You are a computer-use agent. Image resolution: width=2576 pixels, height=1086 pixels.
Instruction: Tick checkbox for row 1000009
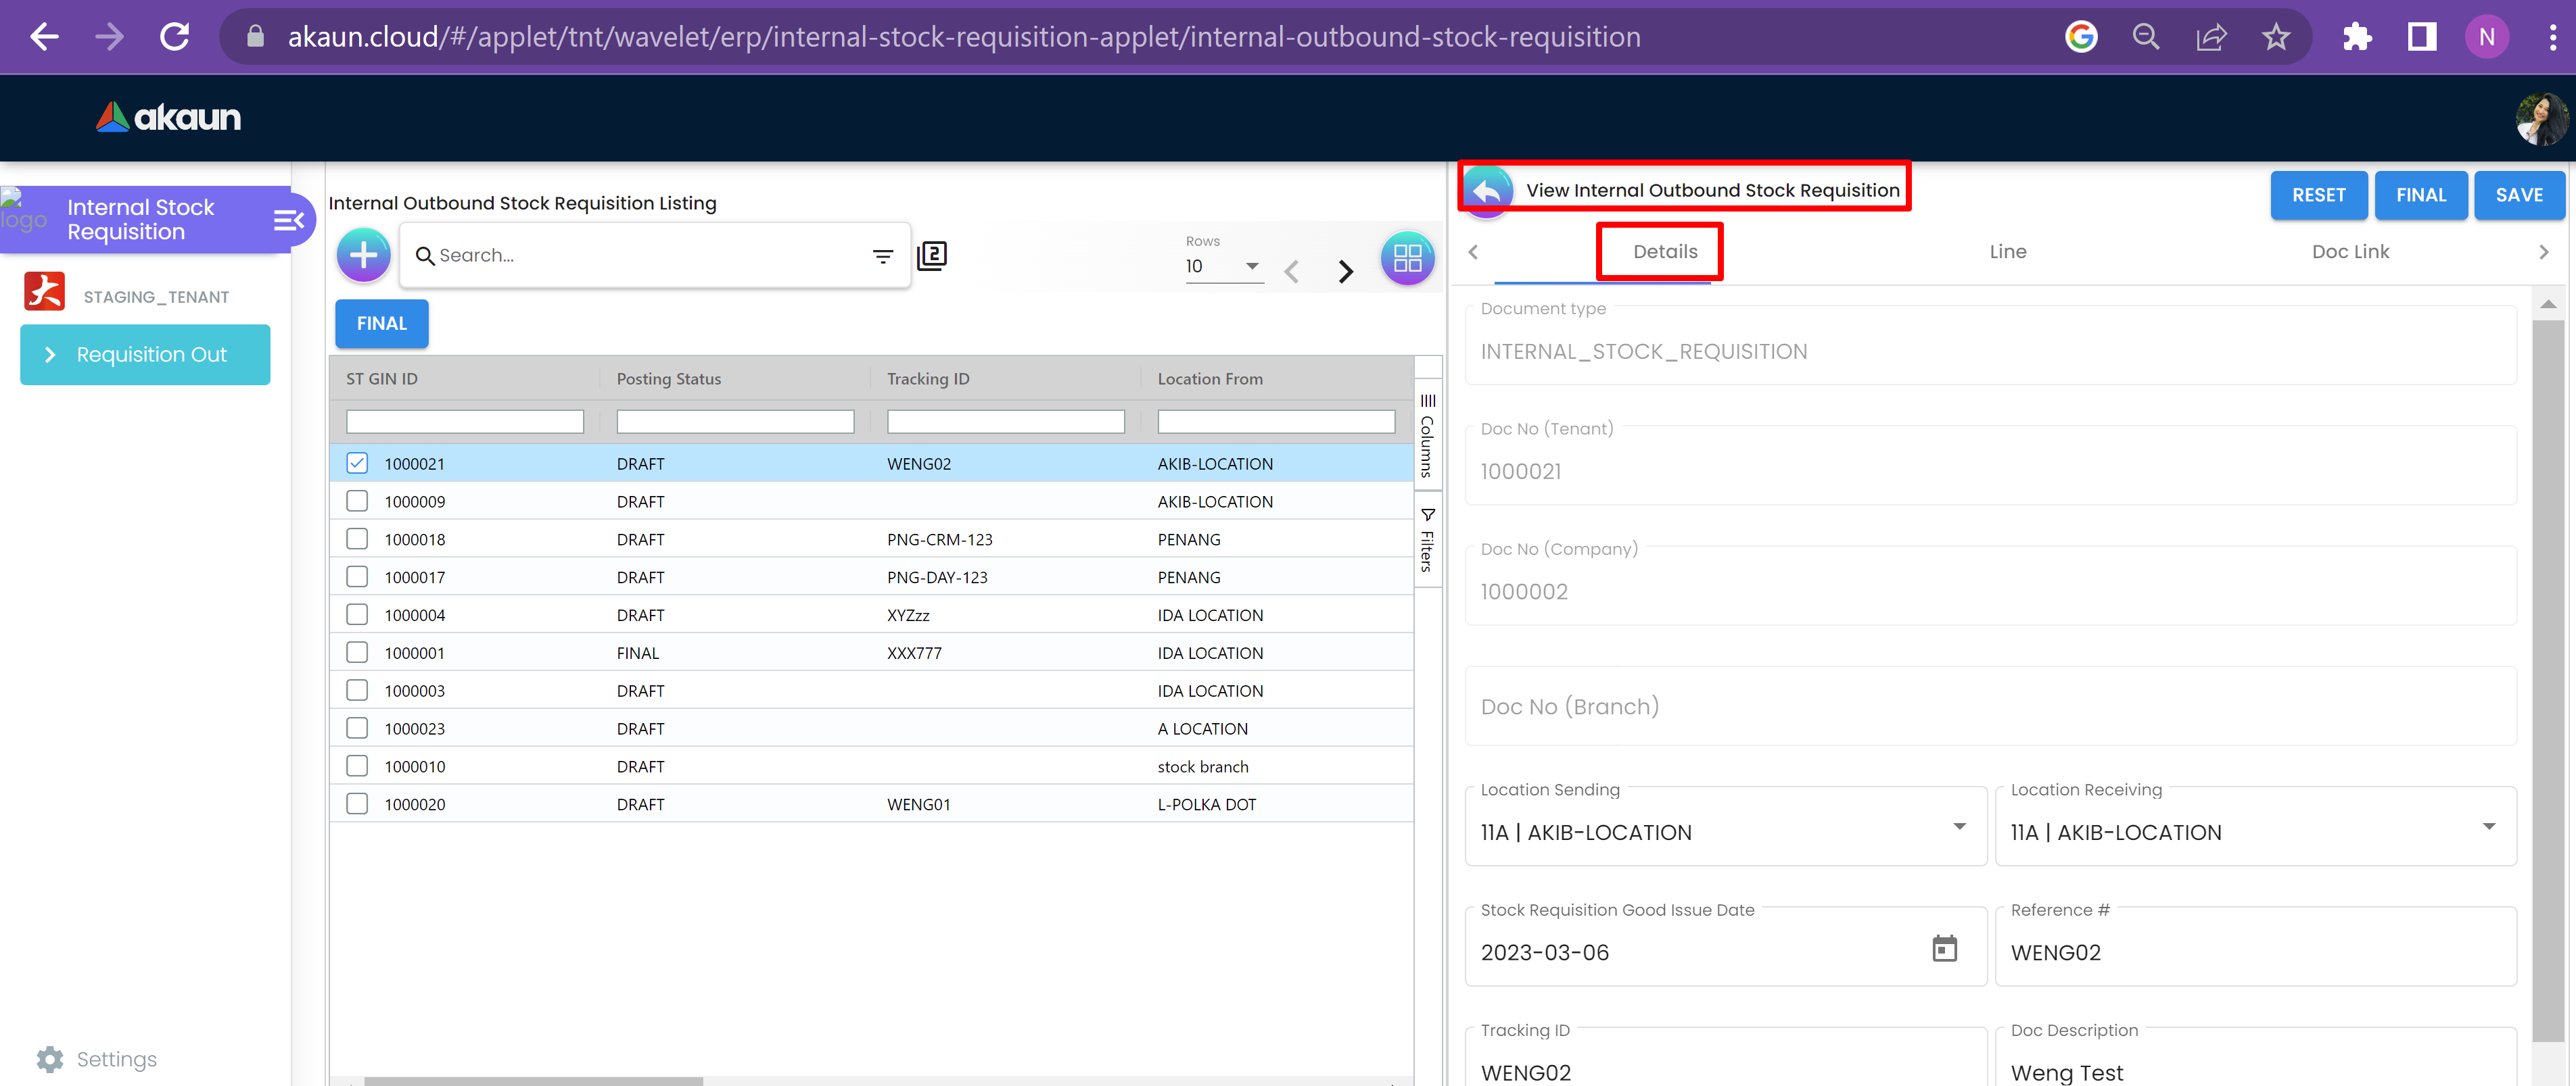pyautogui.click(x=357, y=501)
